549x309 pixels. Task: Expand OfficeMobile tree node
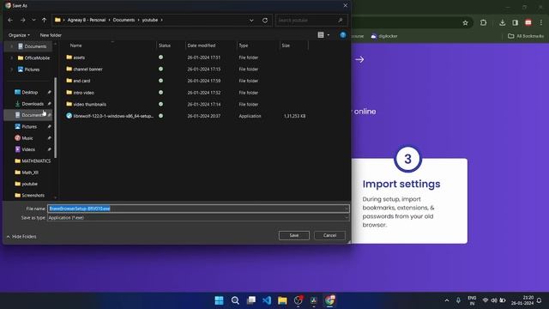pos(11,58)
